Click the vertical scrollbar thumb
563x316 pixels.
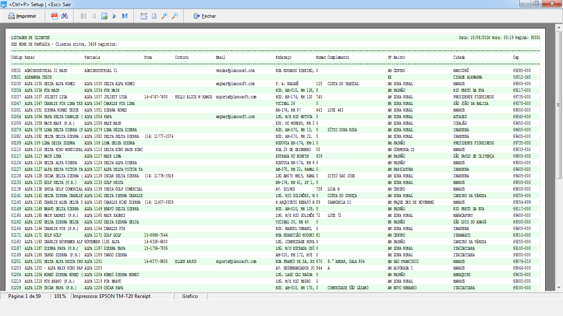(x=559, y=105)
